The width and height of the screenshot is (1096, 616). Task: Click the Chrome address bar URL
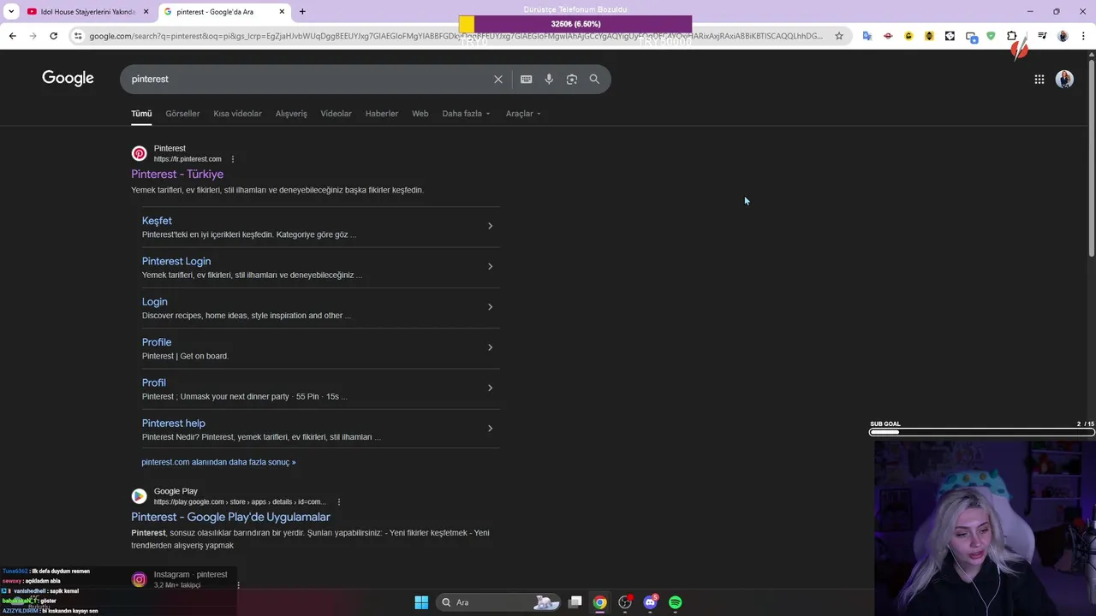tap(456, 36)
